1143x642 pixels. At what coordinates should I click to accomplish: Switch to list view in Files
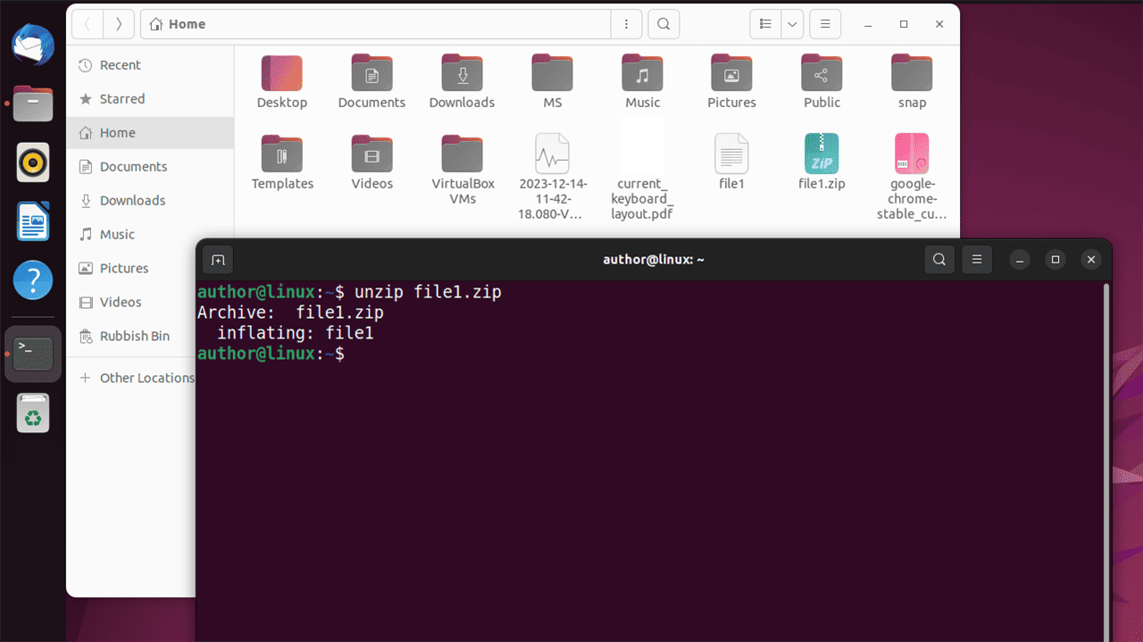click(x=764, y=24)
